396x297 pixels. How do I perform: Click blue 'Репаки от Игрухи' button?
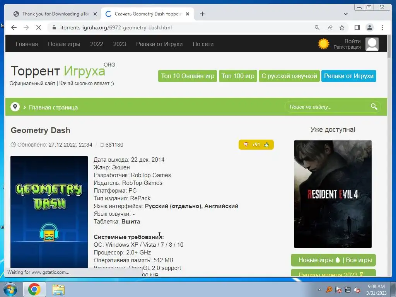tap(349, 76)
